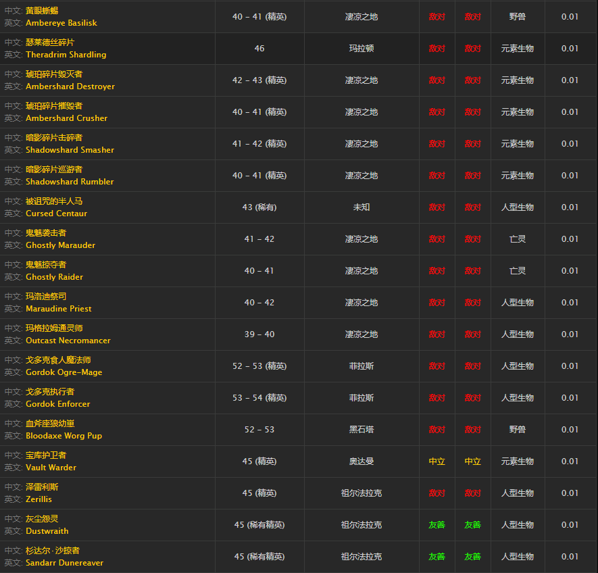Select the Zerillis NPC link
598x573 pixels.
pyautogui.click(x=39, y=499)
